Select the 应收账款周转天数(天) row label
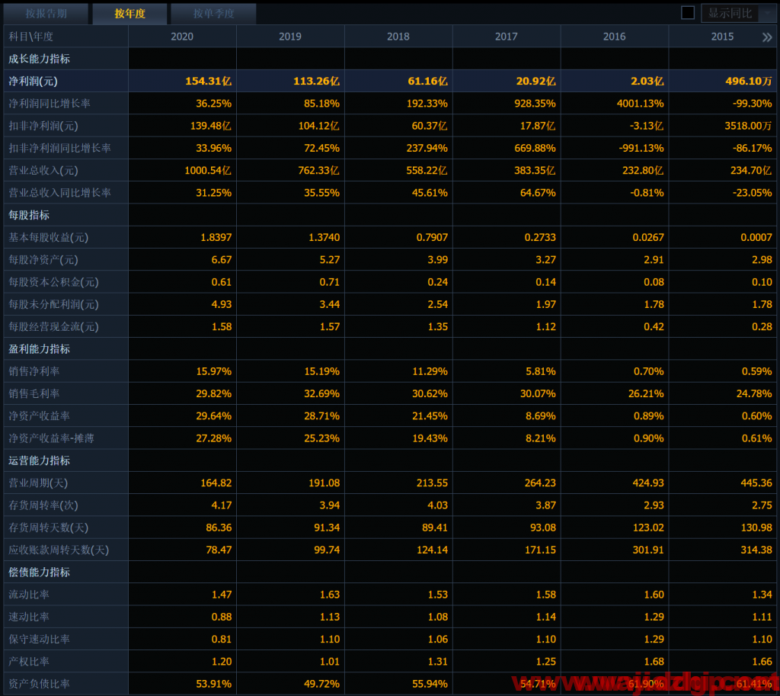 pos(66,550)
